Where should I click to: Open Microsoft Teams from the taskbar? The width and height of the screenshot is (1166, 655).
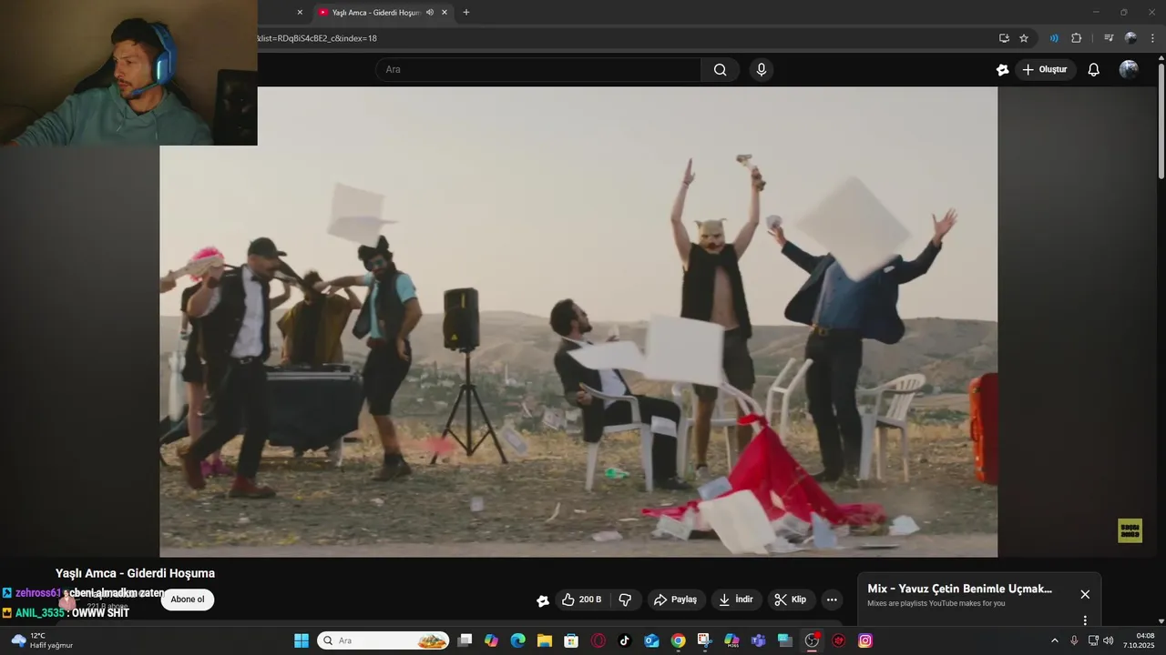pyautogui.click(x=758, y=640)
